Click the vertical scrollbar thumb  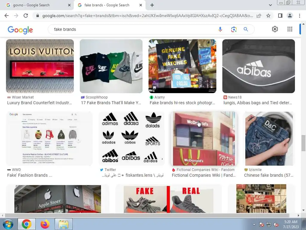point(303,143)
